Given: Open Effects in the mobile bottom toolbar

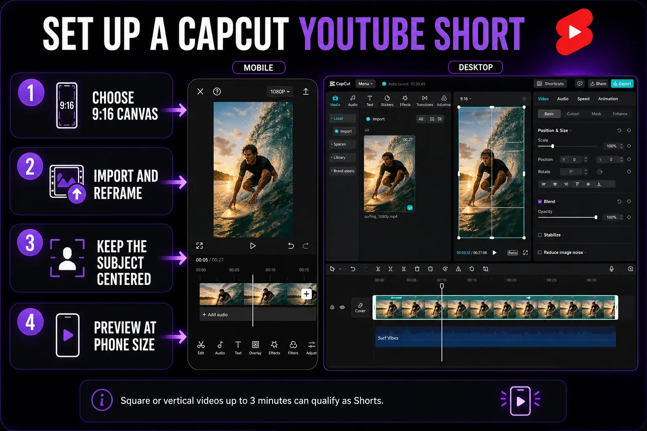Looking at the screenshot, I should click(x=274, y=348).
